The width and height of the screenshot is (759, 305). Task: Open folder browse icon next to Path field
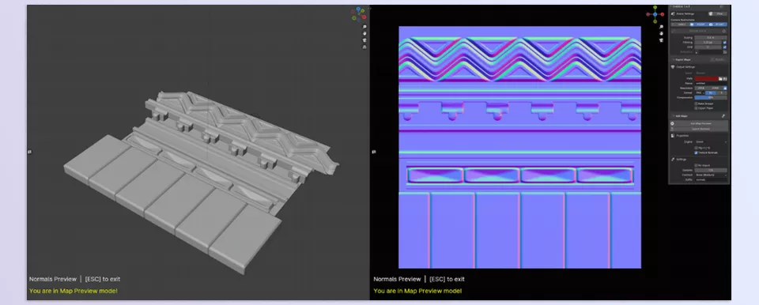[x=719, y=78]
